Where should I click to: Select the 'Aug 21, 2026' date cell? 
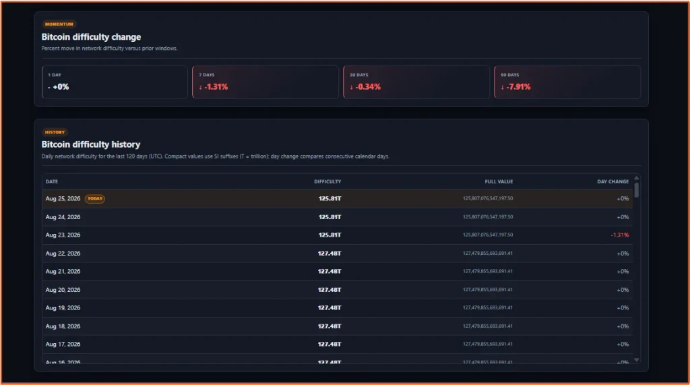[63, 272]
